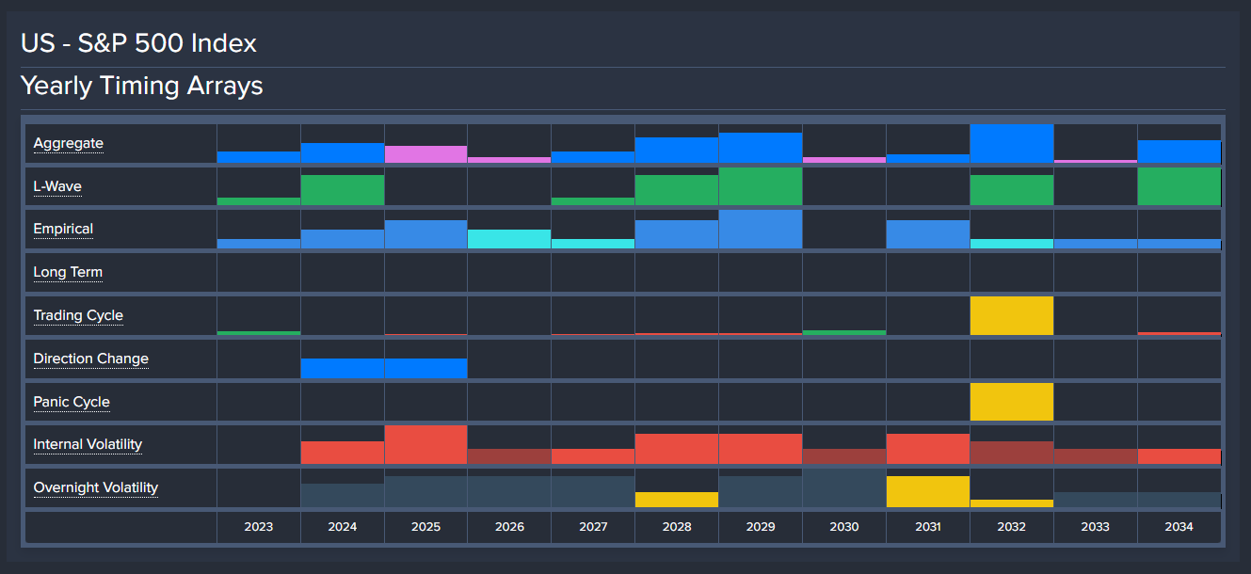Click the 2031 year column label
The height and width of the screenshot is (574, 1251).
click(928, 527)
